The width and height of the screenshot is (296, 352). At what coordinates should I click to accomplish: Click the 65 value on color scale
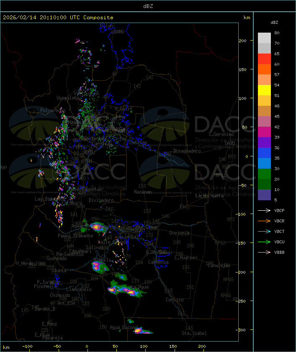(x=277, y=54)
